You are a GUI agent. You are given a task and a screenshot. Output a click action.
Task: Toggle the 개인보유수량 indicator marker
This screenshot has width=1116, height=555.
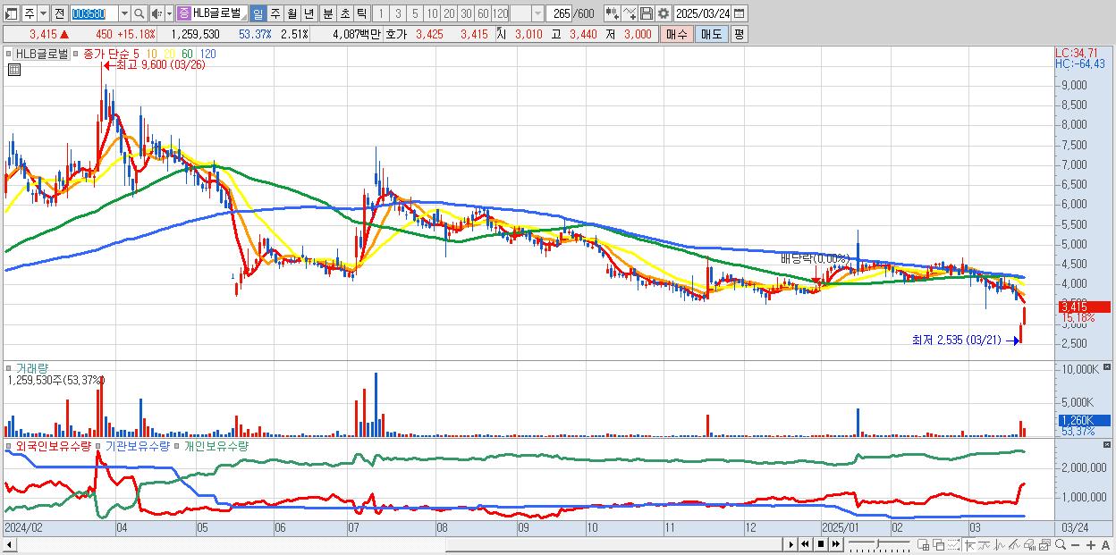(177, 445)
